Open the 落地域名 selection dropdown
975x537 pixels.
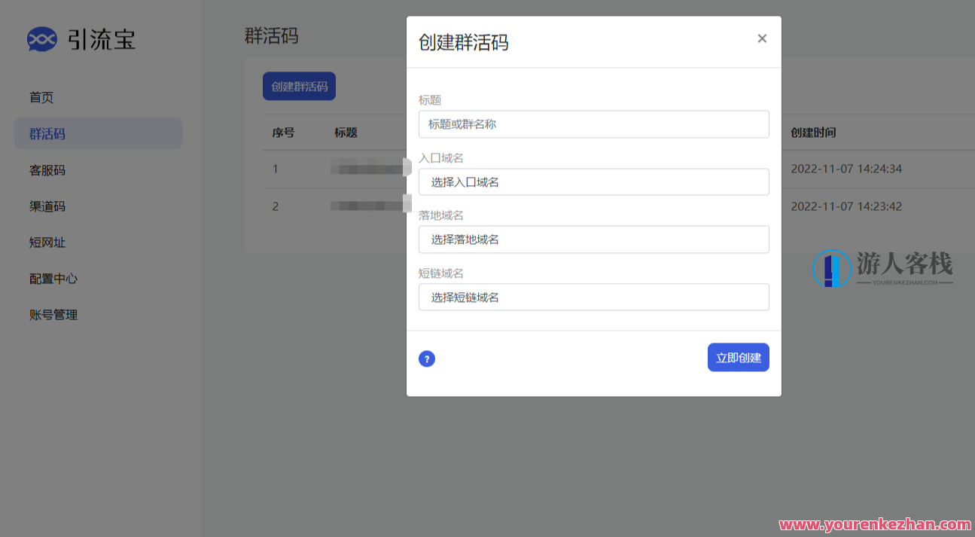(x=593, y=239)
